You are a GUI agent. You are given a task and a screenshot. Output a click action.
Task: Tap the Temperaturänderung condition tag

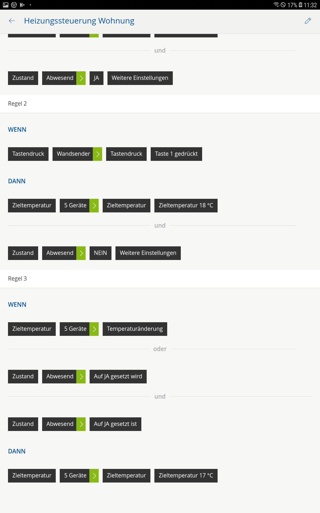tap(135, 329)
